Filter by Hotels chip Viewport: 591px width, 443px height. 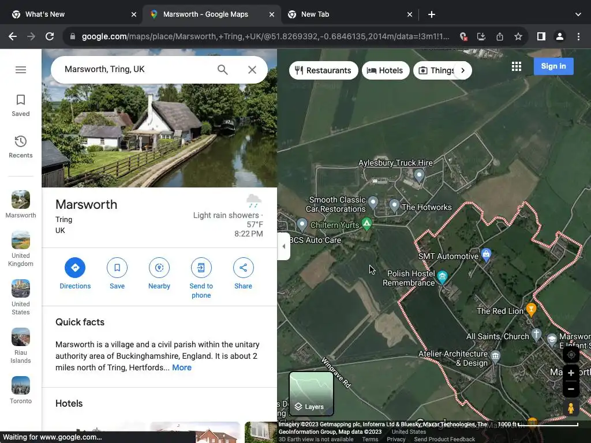pyautogui.click(x=386, y=70)
